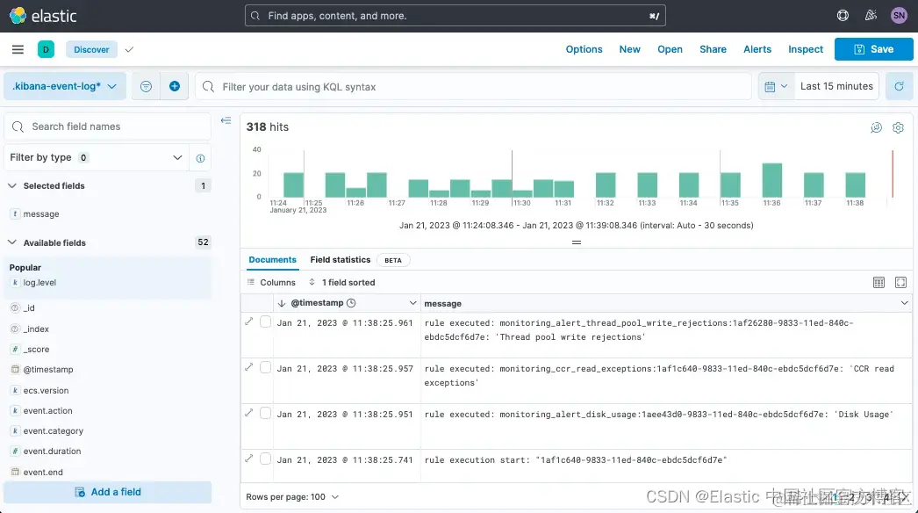Select the checkbox for 11:38:25.951 row
Screen dimensions: 918x513
click(x=265, y=414)
